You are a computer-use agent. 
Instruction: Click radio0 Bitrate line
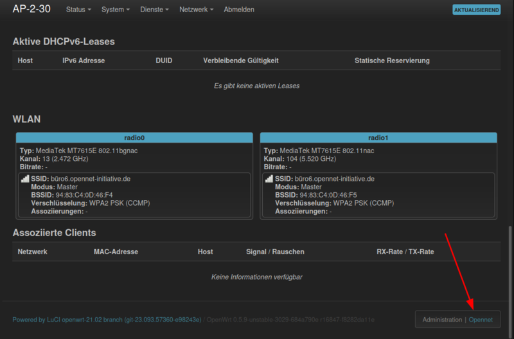pyautogui.click(x=33, y=167)
